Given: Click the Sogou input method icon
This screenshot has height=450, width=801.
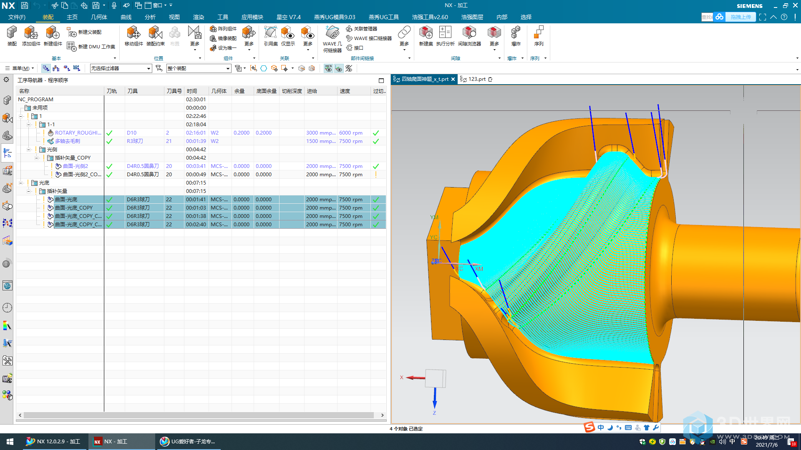Looking at the screenshot, I should click(589, 427).
